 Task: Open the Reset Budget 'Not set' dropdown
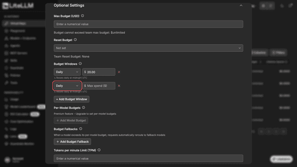[x=148, y=48]
